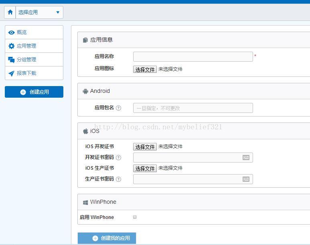Click the gear icon beside 应用管理
Viewport: 310px width, 245px height.
coord(12,46)
